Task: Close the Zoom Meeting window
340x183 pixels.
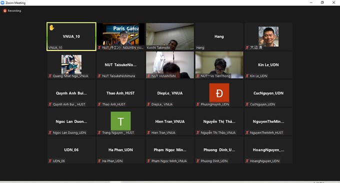Action: click(x=333, y=2)
